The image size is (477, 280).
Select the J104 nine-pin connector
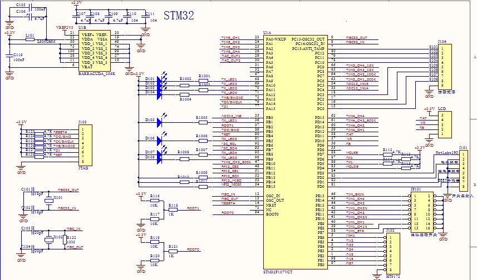tap(445, 67)
